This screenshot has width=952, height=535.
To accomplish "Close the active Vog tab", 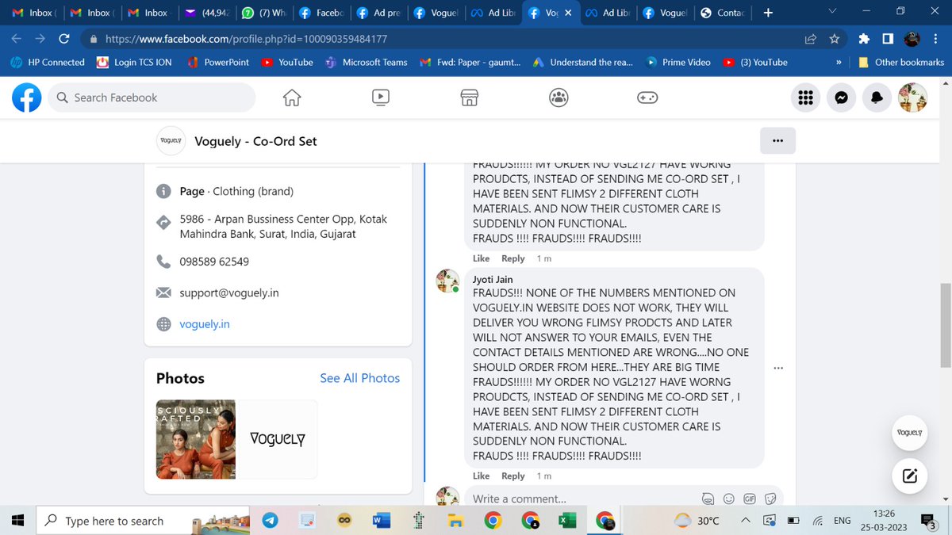I will 566,13.
